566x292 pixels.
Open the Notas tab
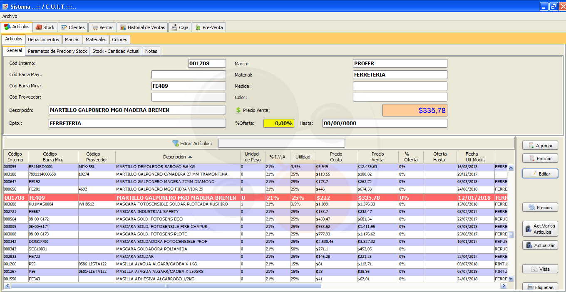click(x=151, y=51)
